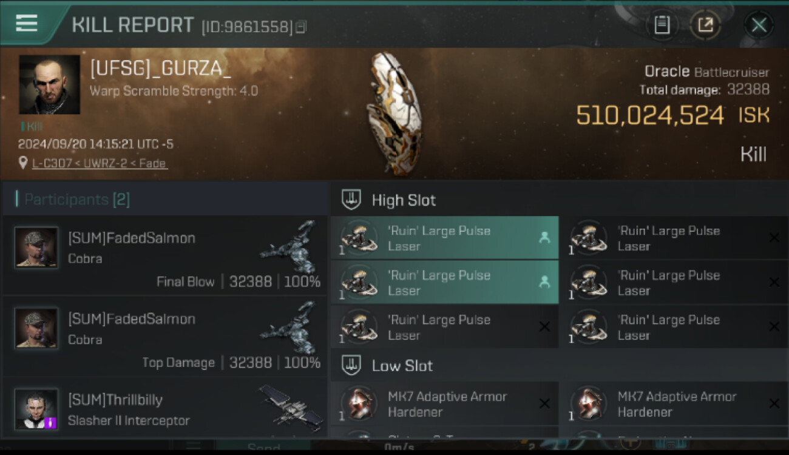Share the kill report externally
This screenshot has height=455, width=789.
click(705, 25)
